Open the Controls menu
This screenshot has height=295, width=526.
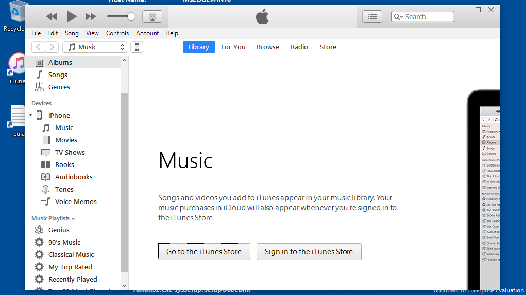click(117, 33)
